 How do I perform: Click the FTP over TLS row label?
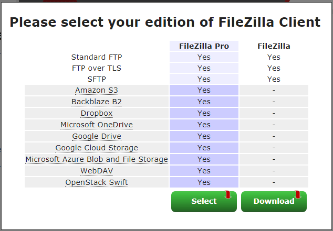pos(97,68)
